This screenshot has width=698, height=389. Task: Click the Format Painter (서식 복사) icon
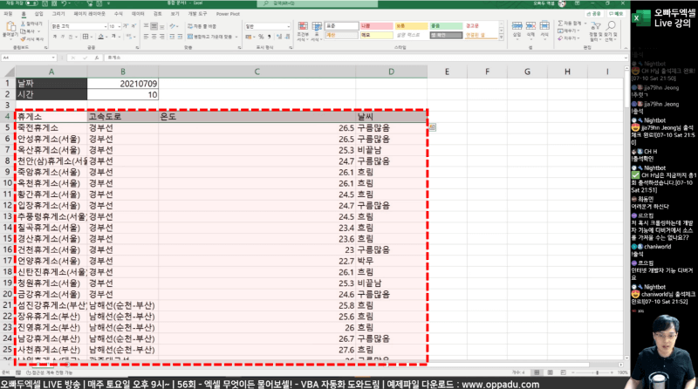point(30,39)
